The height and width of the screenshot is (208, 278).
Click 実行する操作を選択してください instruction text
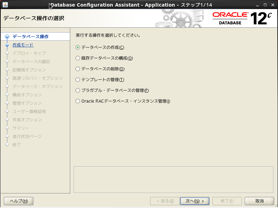point(108,35)
